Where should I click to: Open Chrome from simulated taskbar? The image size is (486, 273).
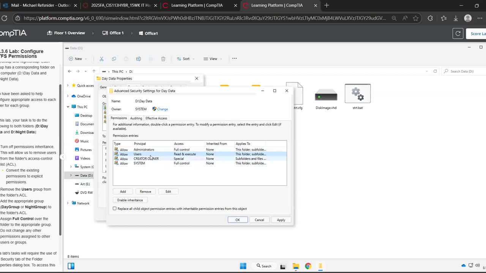[x=308, y=266]
